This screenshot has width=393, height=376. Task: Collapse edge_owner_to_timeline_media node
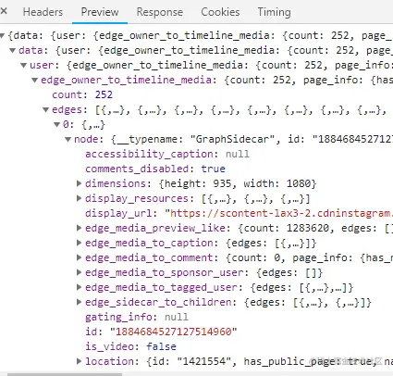[35, 80]
